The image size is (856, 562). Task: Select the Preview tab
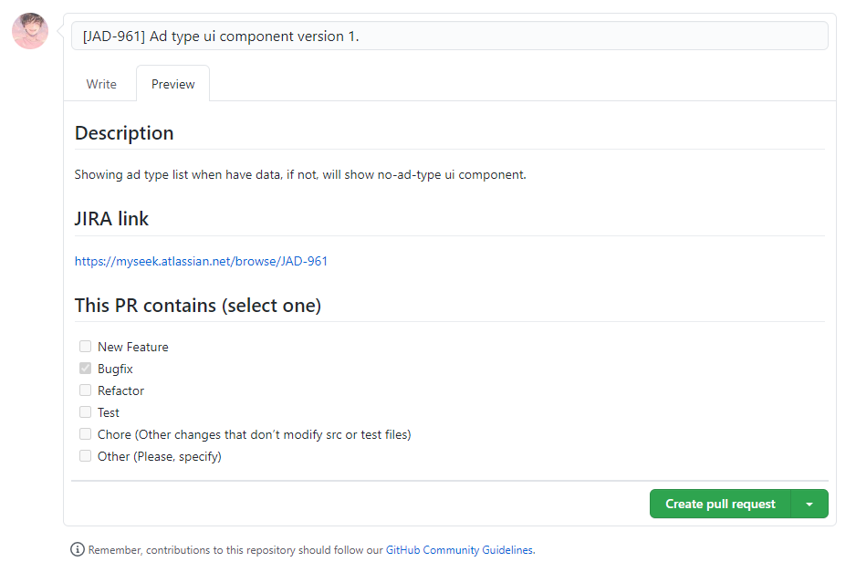[x=172, y=84]
